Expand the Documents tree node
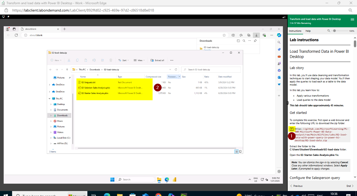The width and height of the screenshot is (357, 196). pos(51,110)
